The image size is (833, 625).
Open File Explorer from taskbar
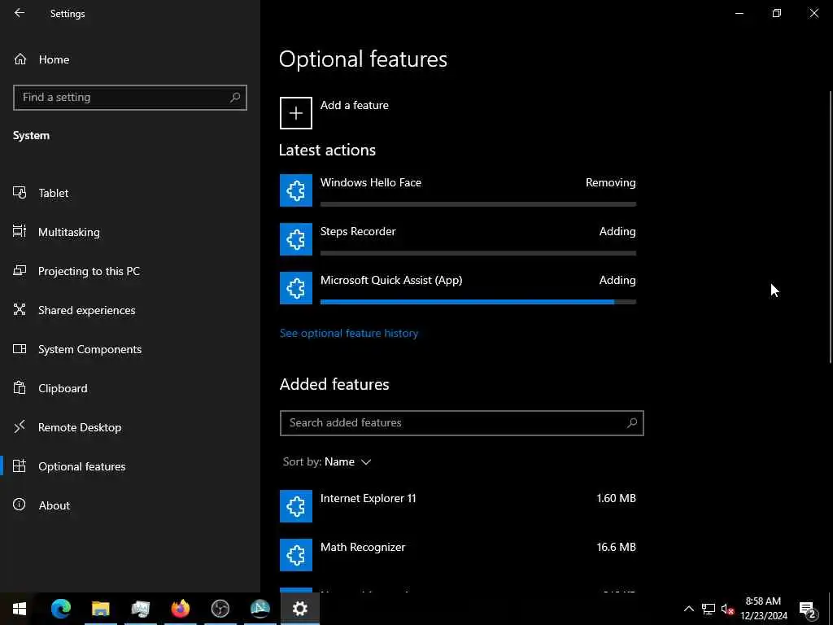tap(100, 609)
